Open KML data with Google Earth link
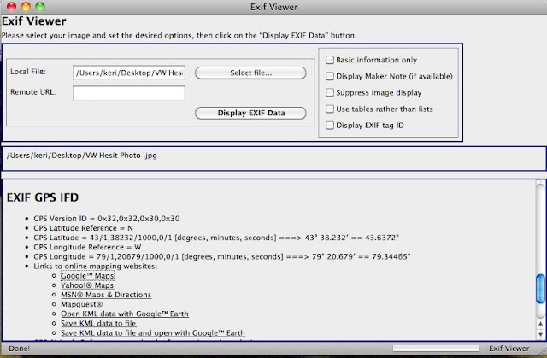This screenshot has height=358, width=547. pyautogui.click(x=125, y=314)
